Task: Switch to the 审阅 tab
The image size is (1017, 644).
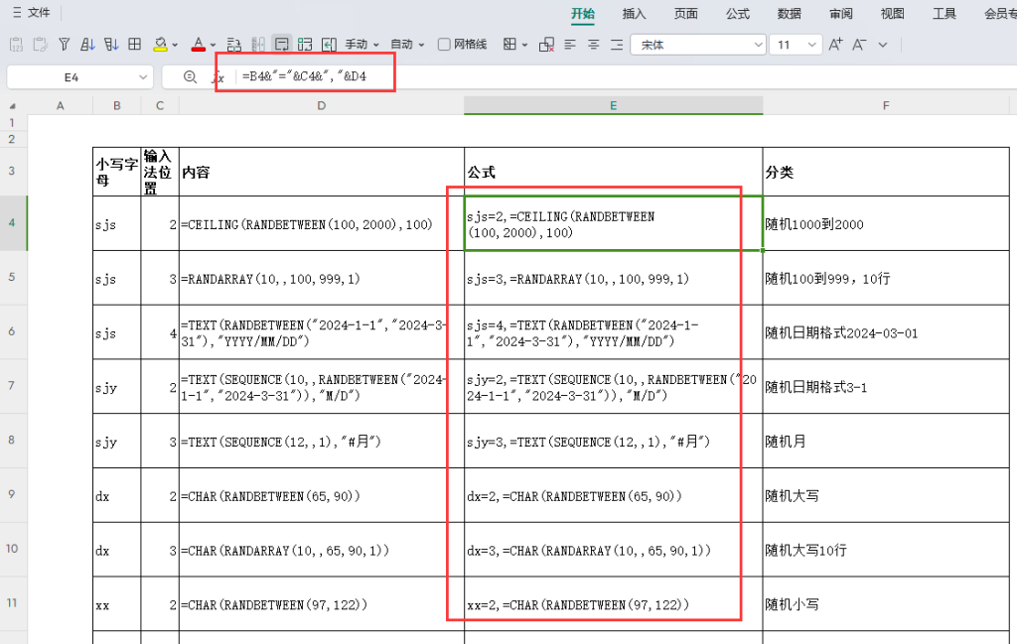Action: 840,14
